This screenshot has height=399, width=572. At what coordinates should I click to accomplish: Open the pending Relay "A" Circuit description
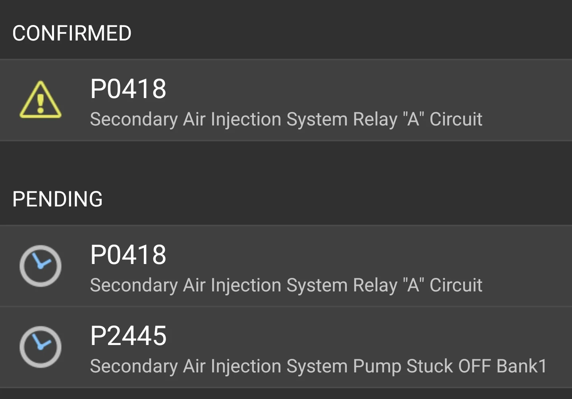click(286, 285)
